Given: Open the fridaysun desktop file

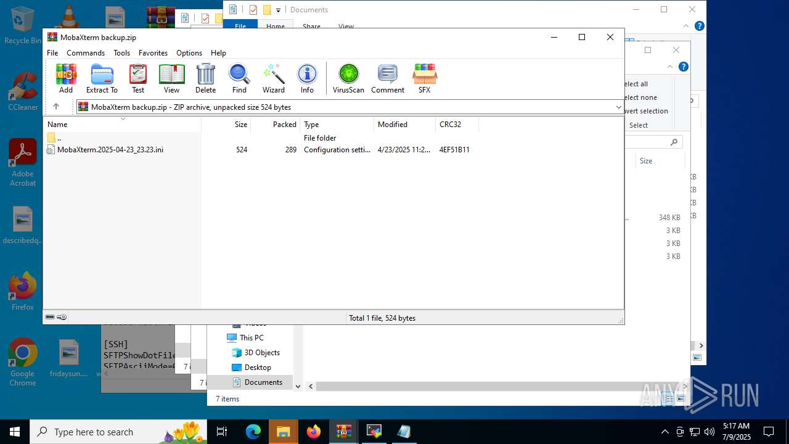Looking at the screenshot, I should coord(68,358).
